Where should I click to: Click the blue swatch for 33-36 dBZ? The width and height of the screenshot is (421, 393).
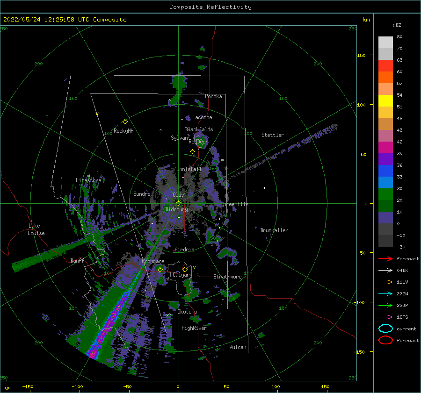[x=385, y=171]
